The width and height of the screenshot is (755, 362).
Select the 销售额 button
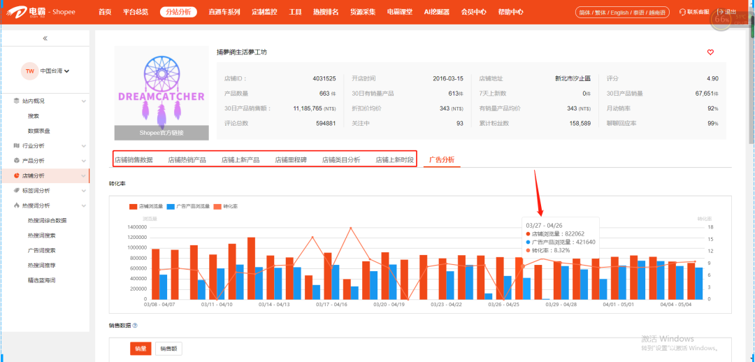(x=168, y=349)
